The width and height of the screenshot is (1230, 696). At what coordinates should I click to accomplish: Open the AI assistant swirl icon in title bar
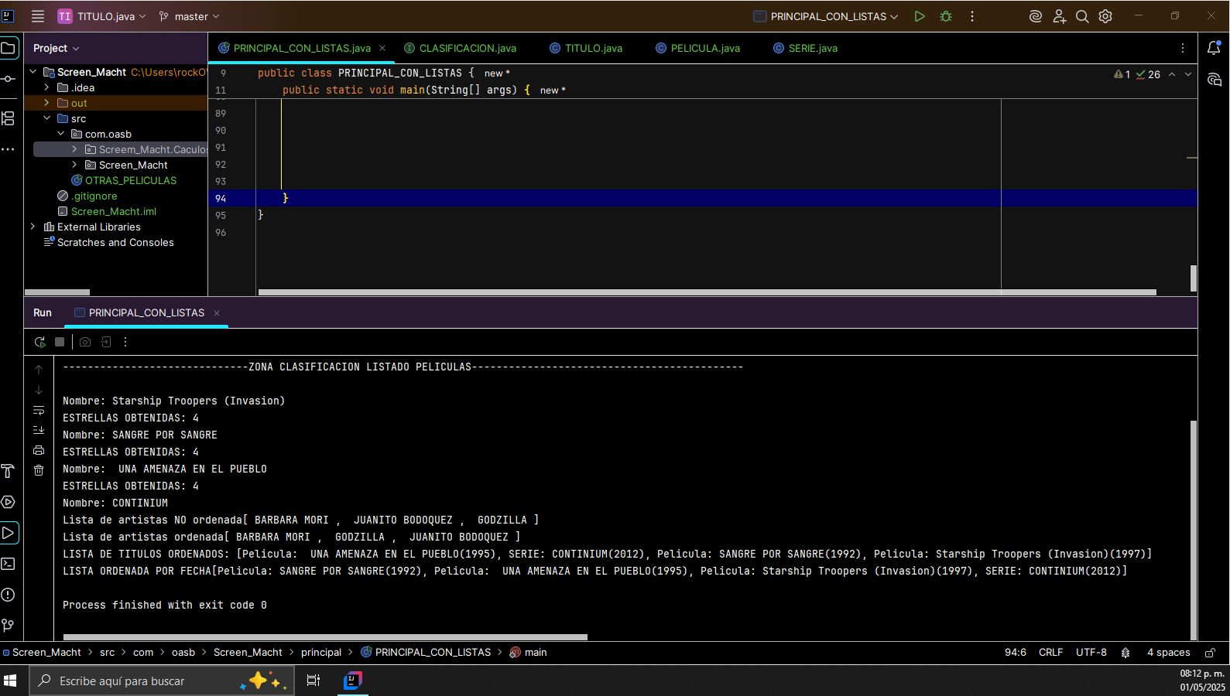coord(1036,16)
